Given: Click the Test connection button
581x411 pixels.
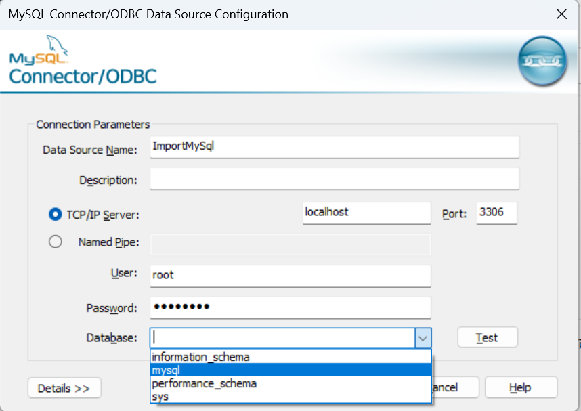Looking at the screenshot, I should tap(488, 337).
